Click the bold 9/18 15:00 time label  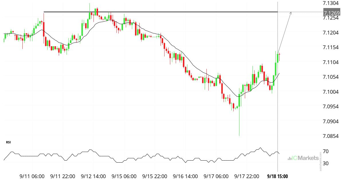tap(277, 176)
